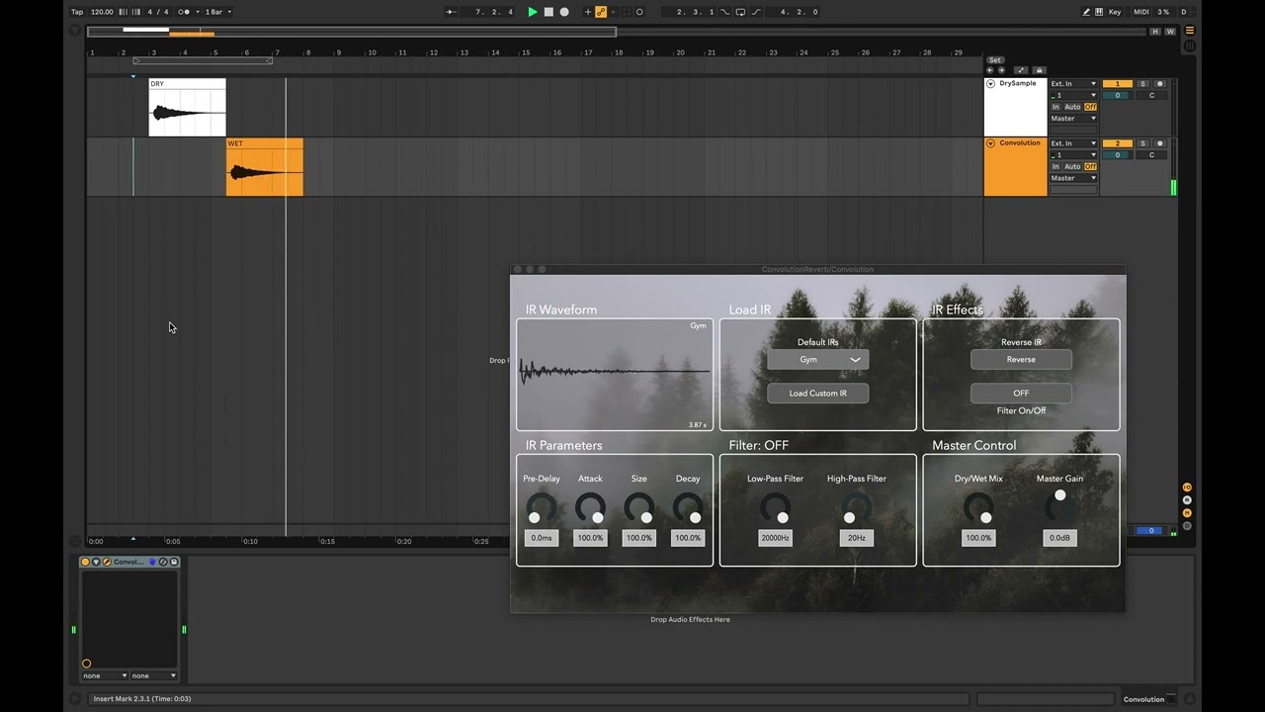
Task: Click the IR waveform display
Action: pyautogui.click(x=614, y=374)
